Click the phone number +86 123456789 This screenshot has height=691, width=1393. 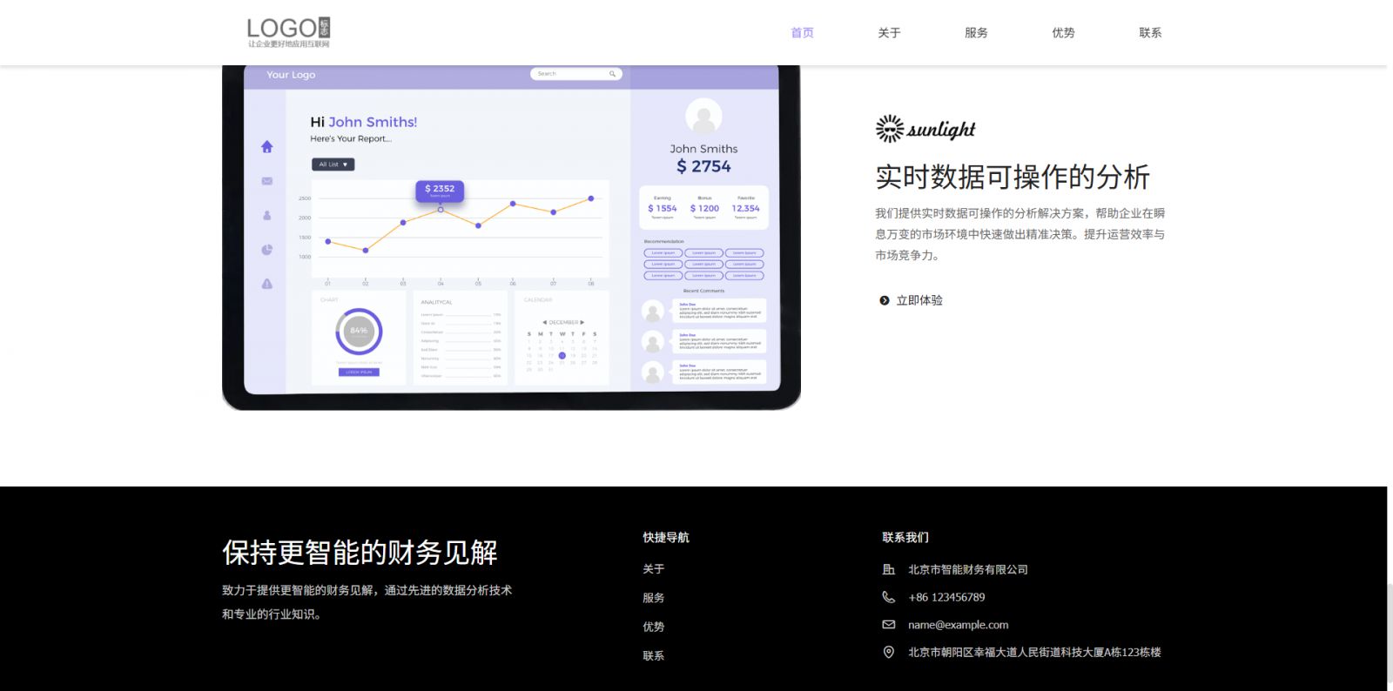pyautogui.click(x=946, y=597)
